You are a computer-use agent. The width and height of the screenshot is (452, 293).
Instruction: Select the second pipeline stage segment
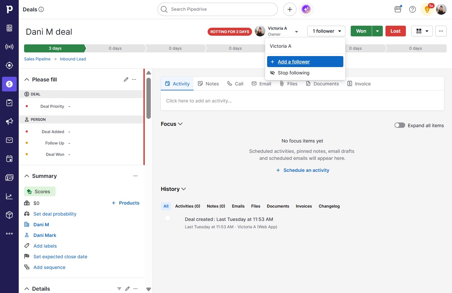click(x=115, y=48)
